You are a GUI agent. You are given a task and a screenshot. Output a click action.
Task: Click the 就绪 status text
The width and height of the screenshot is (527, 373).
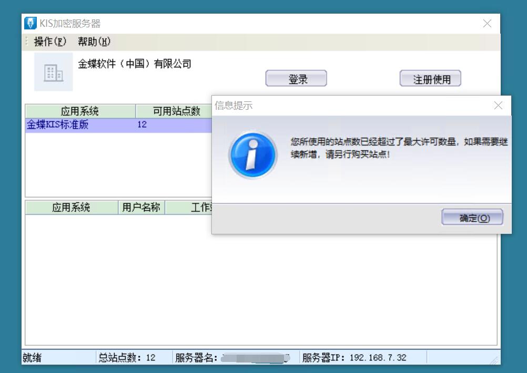pos(32,358)
